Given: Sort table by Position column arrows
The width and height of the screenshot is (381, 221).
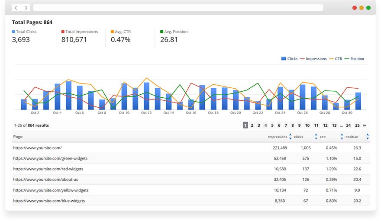Looking at the screenshot, I should (x=367, y=137).
